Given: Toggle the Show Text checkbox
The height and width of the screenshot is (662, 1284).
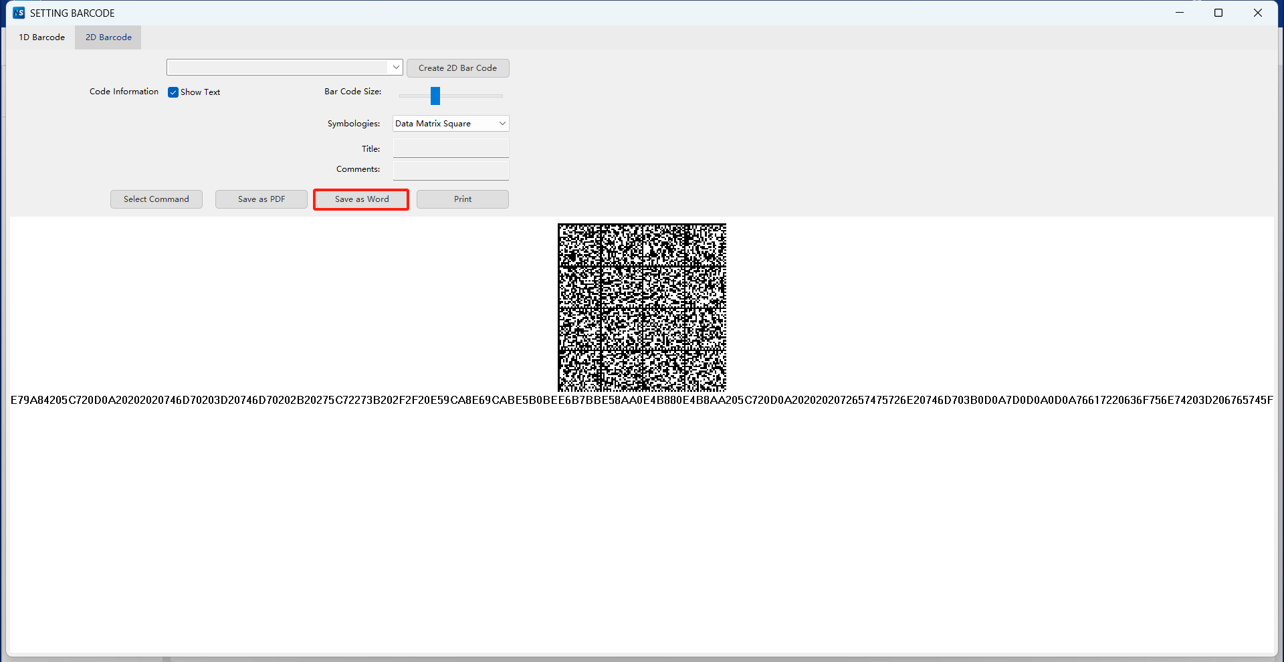Looking at the screenshot, I should click(173, 92).
